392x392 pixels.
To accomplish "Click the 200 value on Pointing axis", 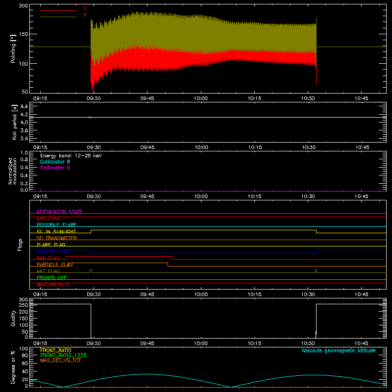I will tap(24, 5).
